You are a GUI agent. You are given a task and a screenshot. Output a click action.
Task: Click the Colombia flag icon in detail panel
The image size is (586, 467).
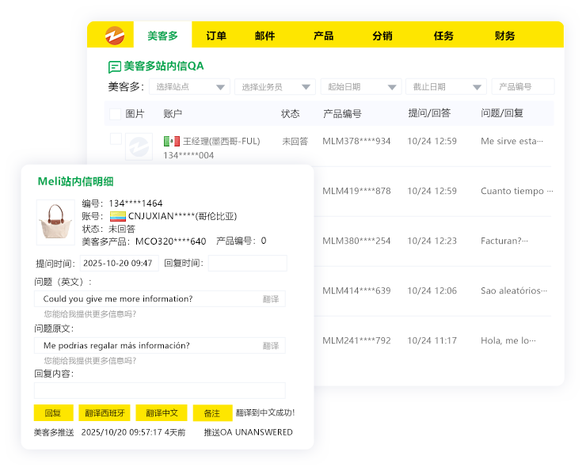tap(118, 216)
